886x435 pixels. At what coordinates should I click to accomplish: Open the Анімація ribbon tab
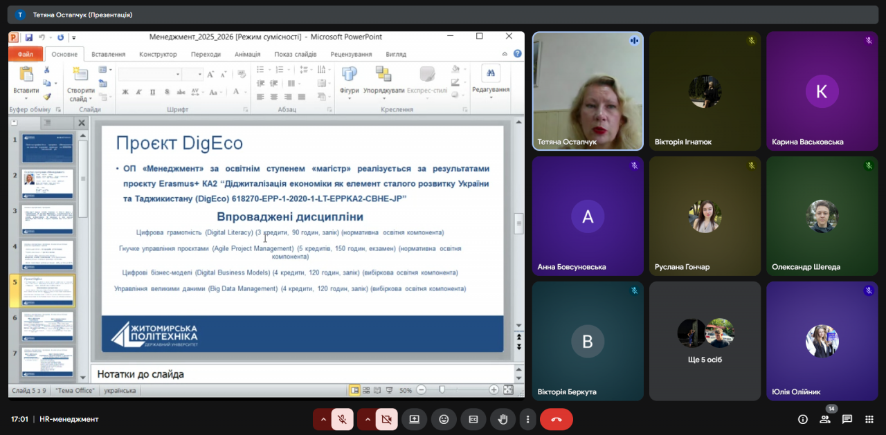tap(247, 54)
